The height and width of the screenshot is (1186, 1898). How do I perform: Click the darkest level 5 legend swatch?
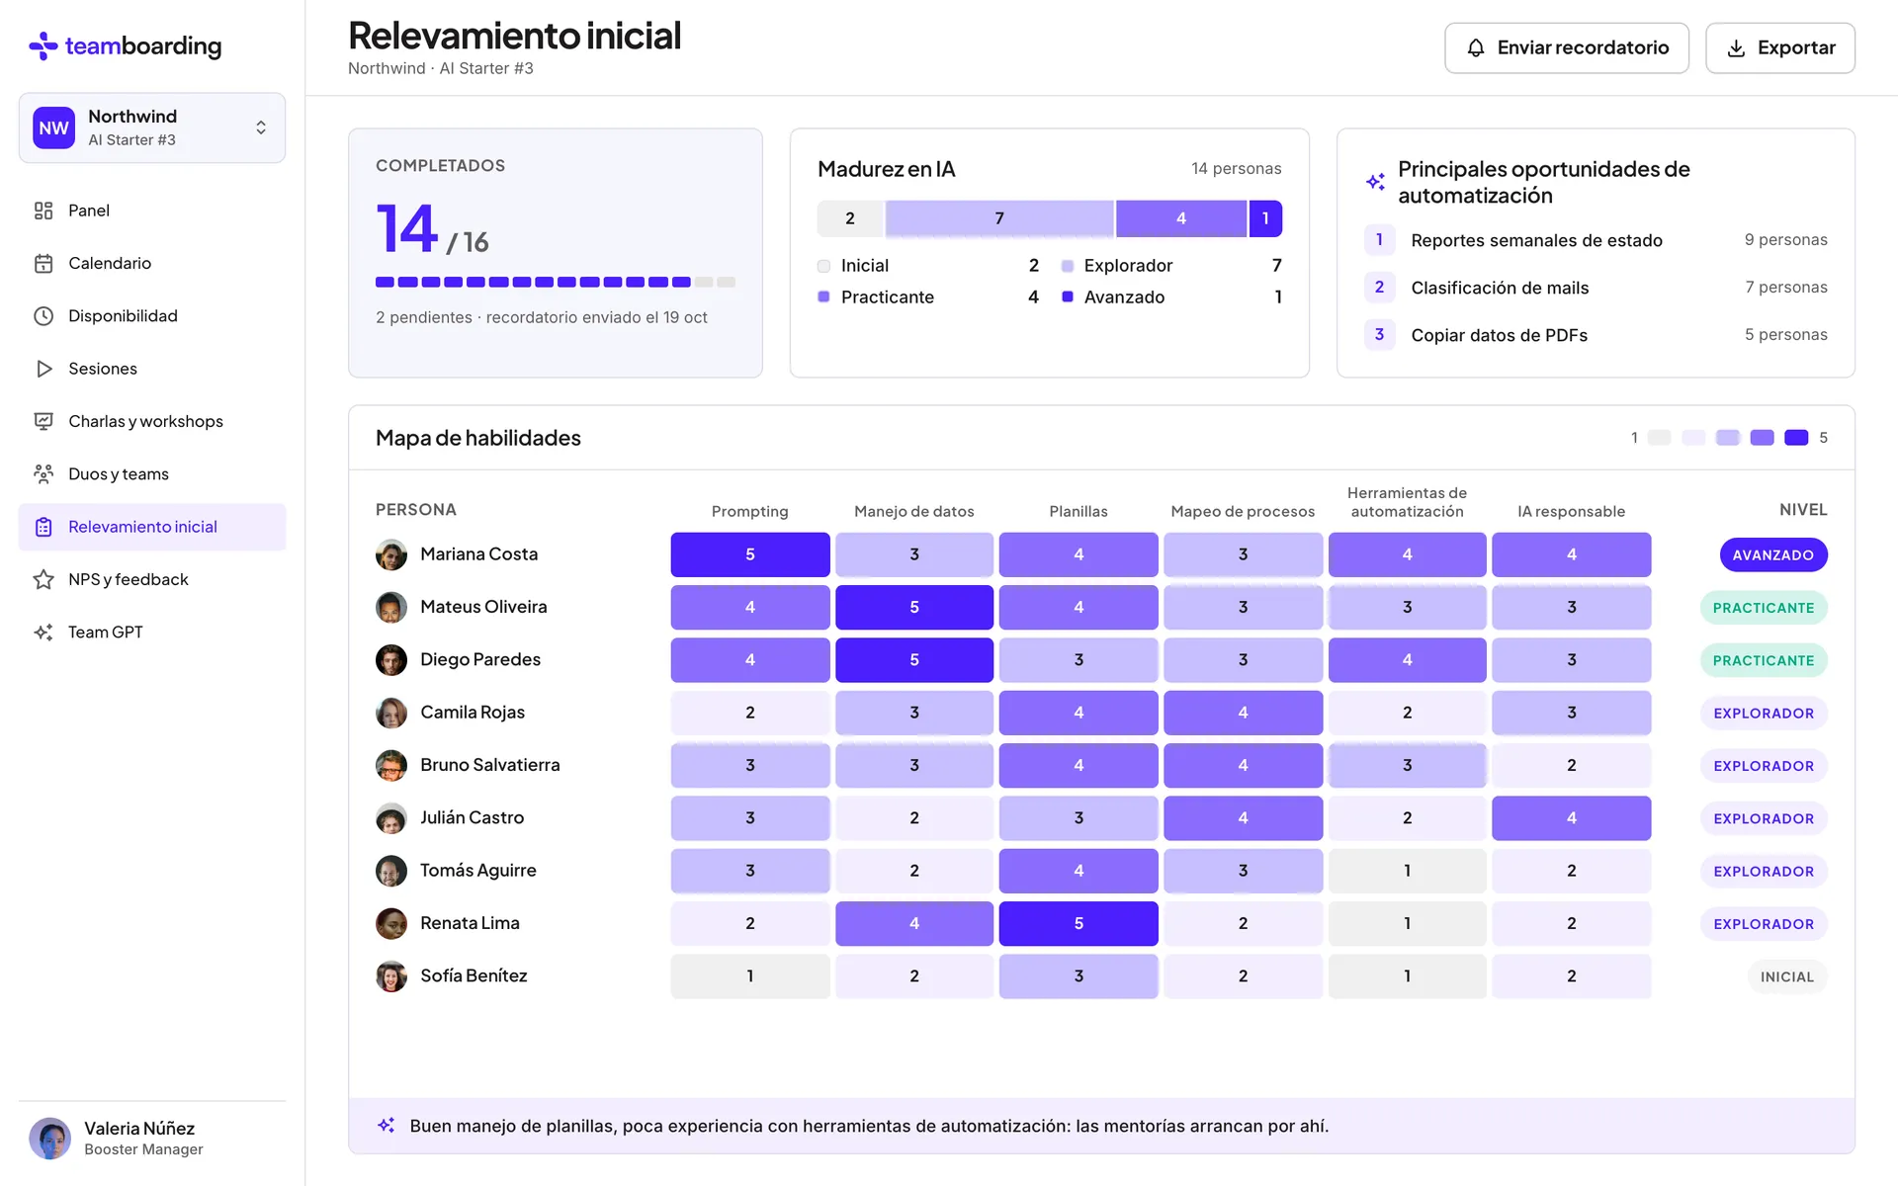(1796, 438)
